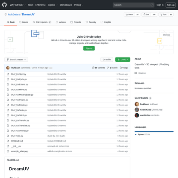This screenshot has height=178, width=178.
Task: Open the __init__.py file
Action: [16, 146]
